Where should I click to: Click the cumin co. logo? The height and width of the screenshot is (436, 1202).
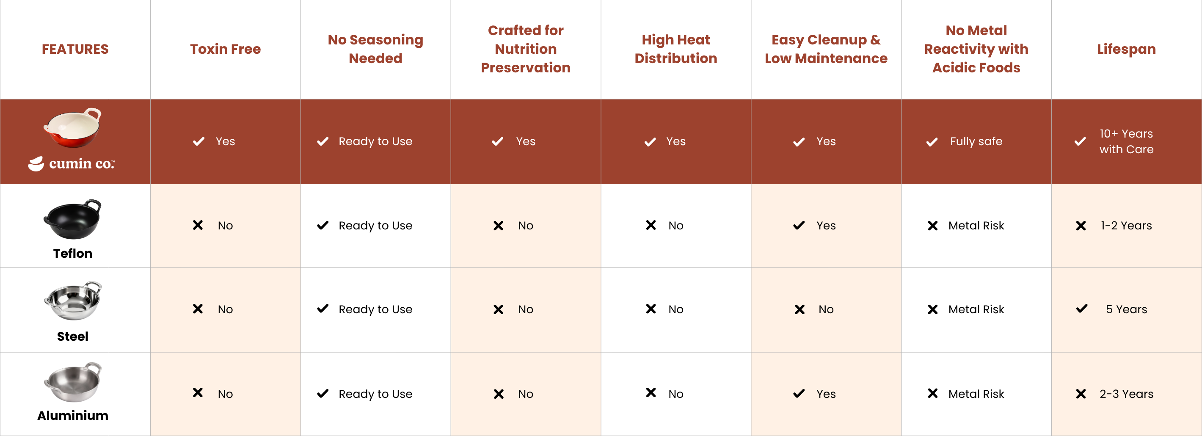click(72, 164)
